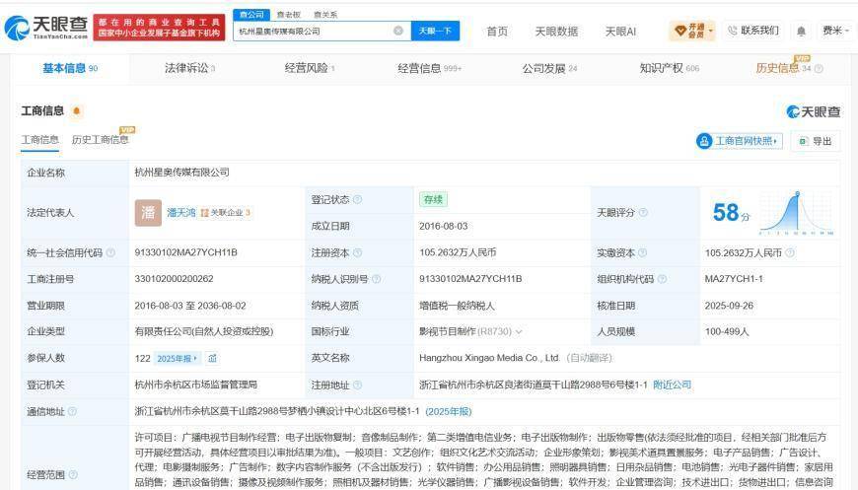Open 天眼AI in top navigation

tap(620, 32)
